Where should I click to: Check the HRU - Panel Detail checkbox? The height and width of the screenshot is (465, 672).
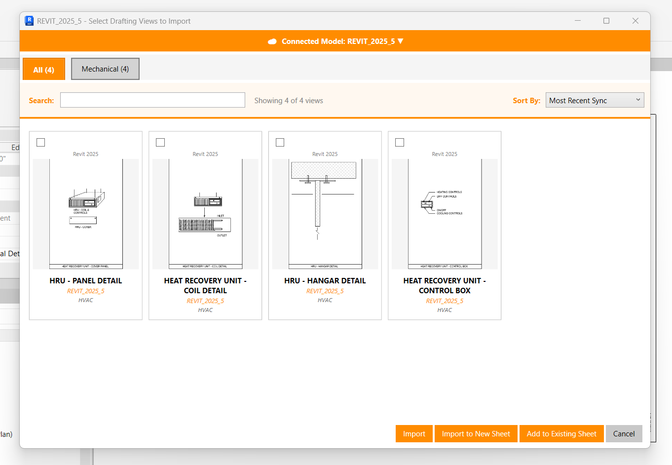41,143
